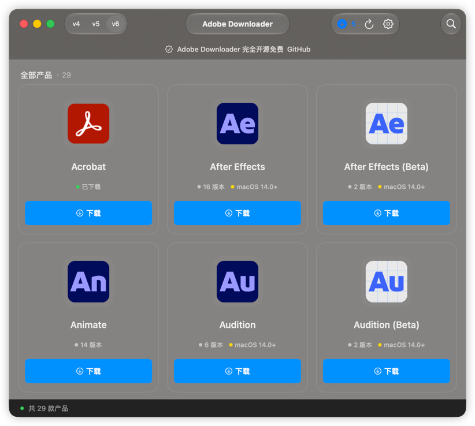Image resolution: width=475 pixels, height=426 pixels.
Task: Download After Effects (Beta)
Action: click(386, 213)
